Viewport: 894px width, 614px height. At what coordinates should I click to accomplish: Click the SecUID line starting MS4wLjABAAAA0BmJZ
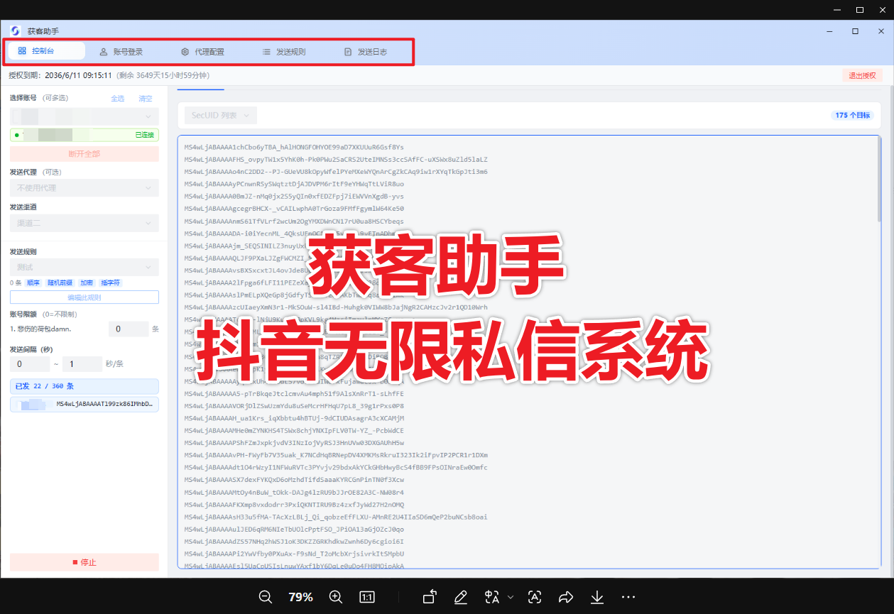coord(294,196)
